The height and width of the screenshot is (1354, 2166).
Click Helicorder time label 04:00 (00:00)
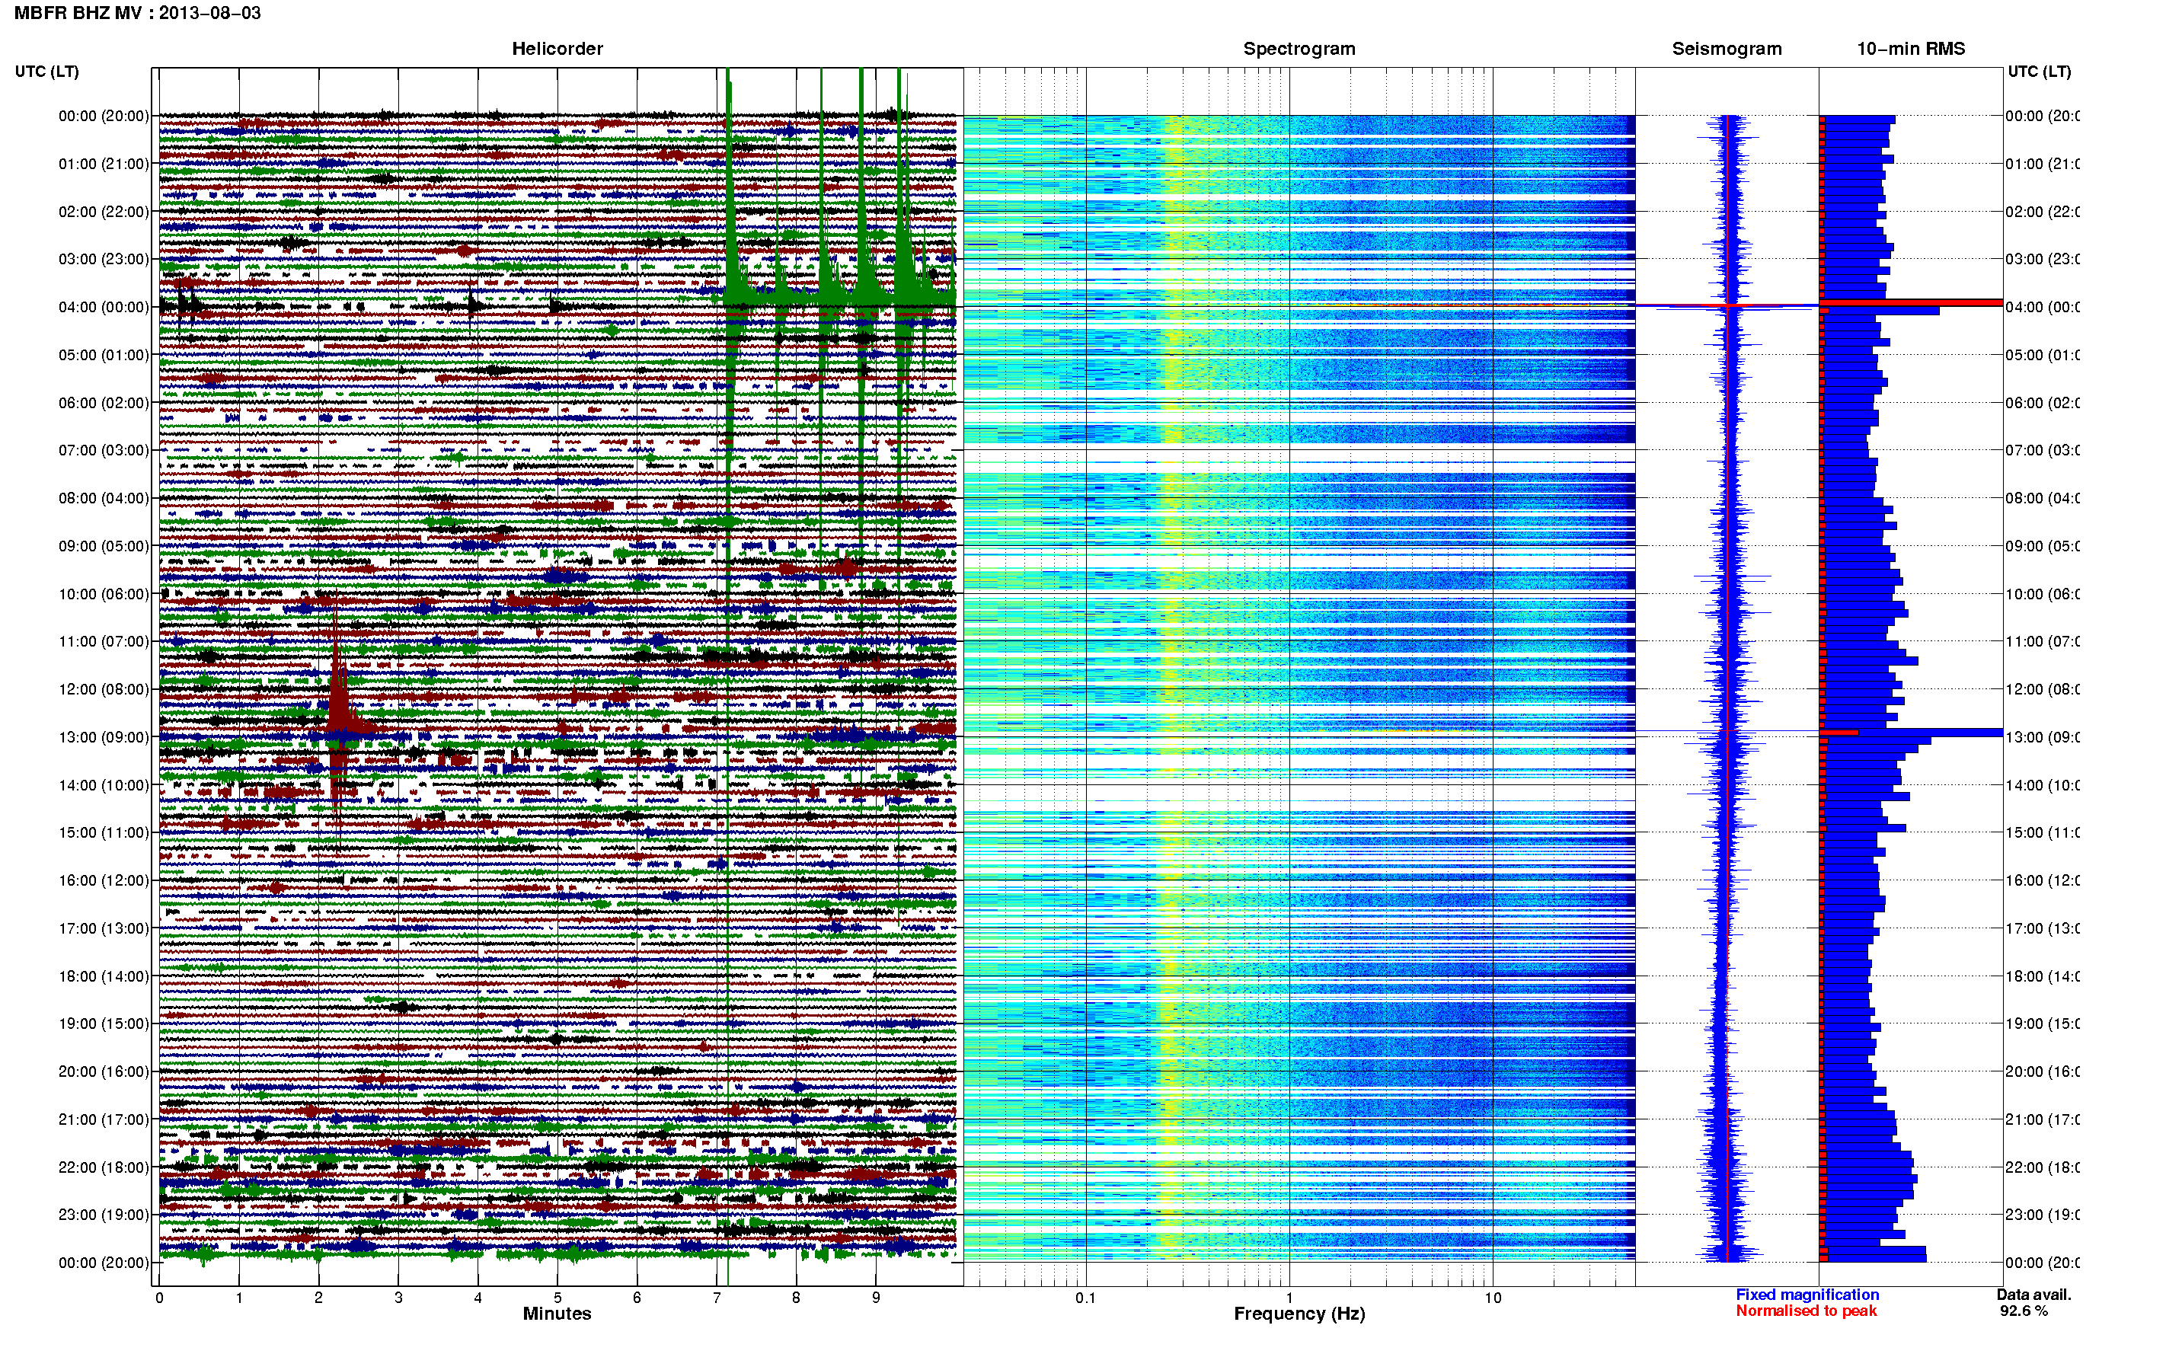coord(104,307)
